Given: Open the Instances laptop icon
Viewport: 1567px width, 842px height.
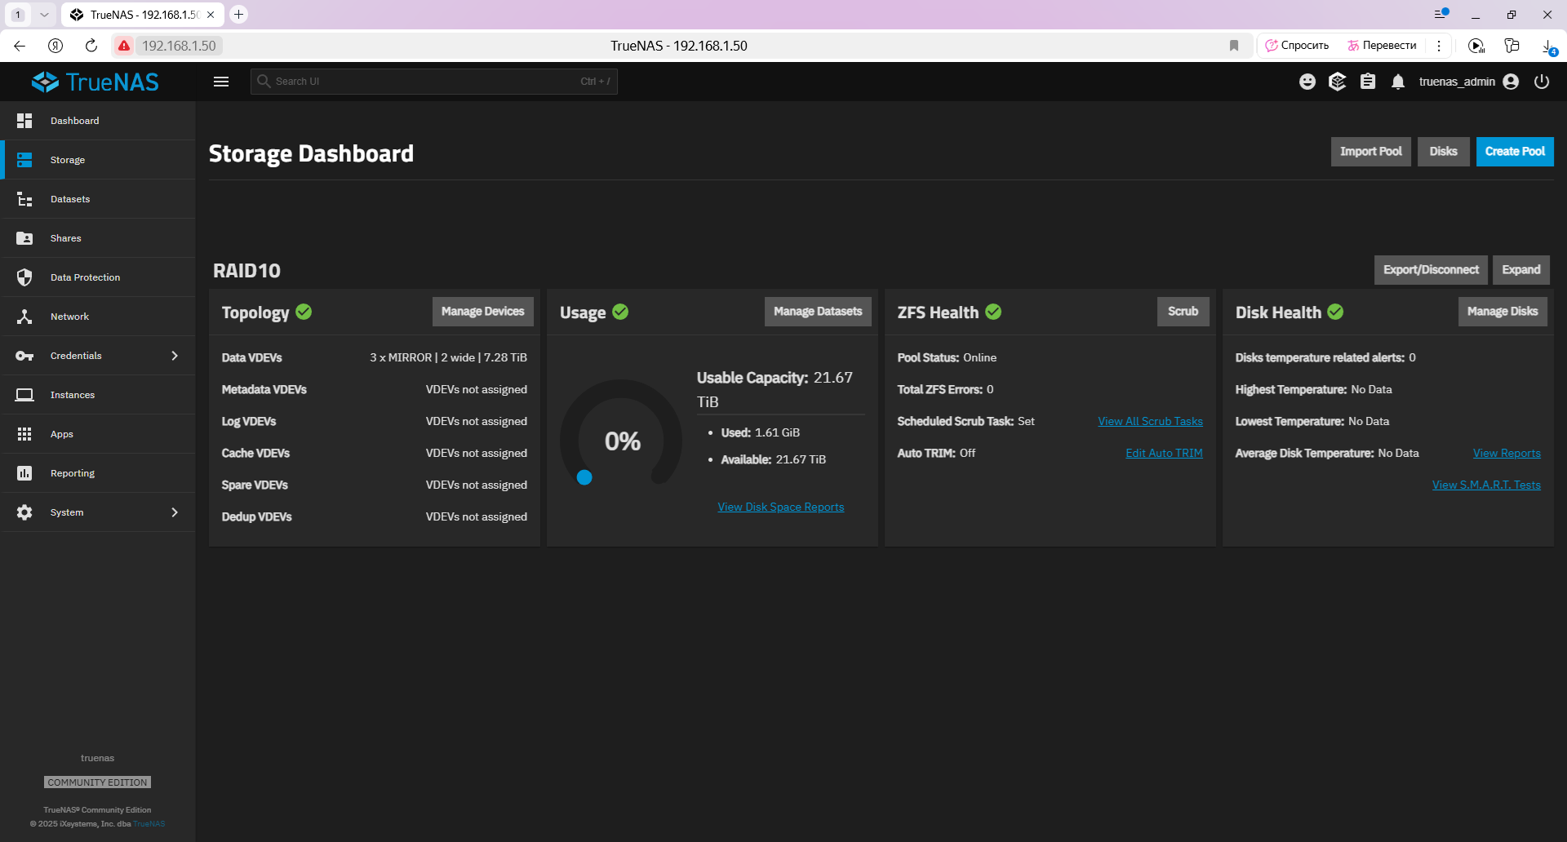Looking at the screenshot, I should click(24, 395).
